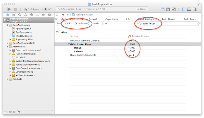
Task: Open the Info tab
Action: 128,19
